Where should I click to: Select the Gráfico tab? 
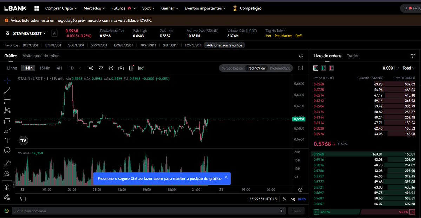click(11, 56)
